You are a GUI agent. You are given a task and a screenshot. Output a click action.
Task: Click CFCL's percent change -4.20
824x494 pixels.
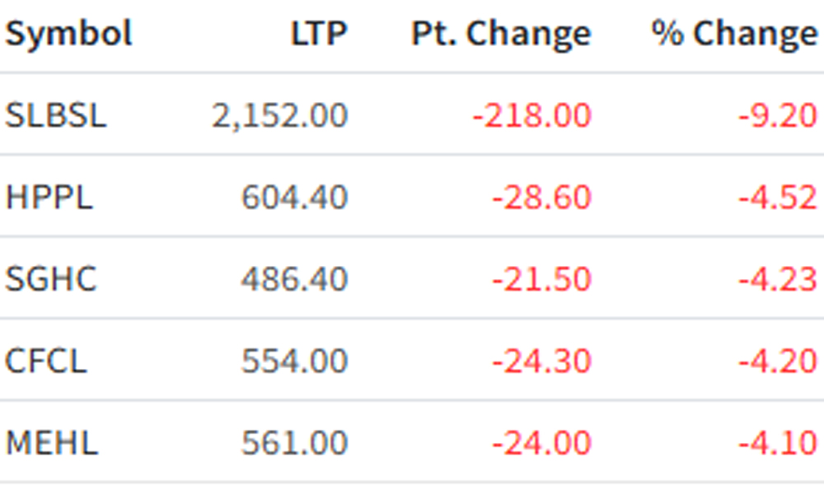point(778,361)
